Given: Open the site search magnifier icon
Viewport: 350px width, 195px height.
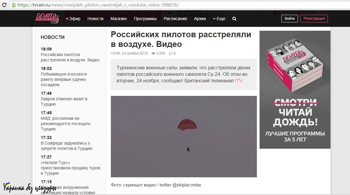Looking at the screenshot, I should tap(234, 19).
